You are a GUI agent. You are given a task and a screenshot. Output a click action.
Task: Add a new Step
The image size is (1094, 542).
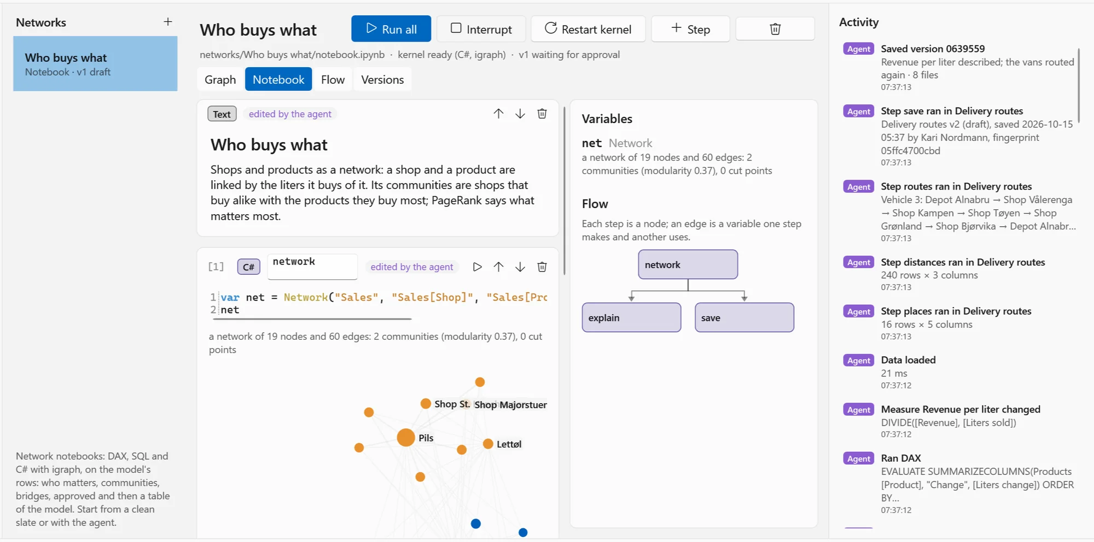coord(690,29)
